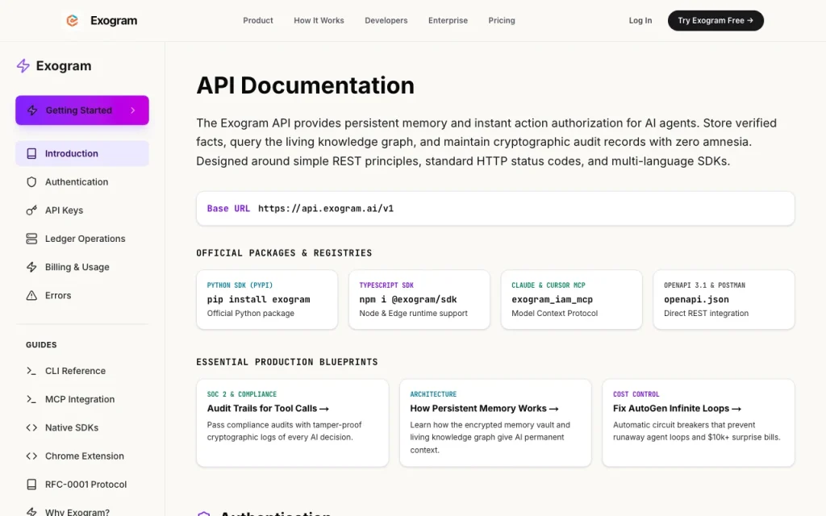Click the Claude & Cursor MCP card
The width and height of the screenshot is (826, 516).
pos(572,300)
